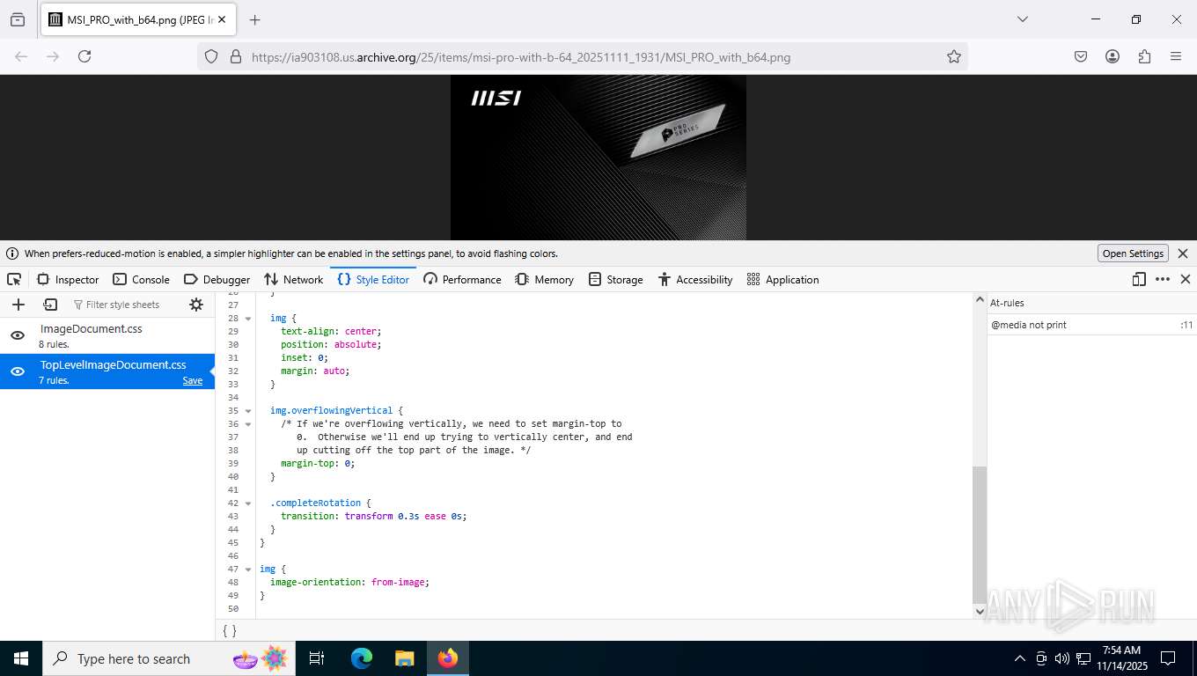Click the code editor scroll-down arrow
Viewport: 1197px width, 676px height.
coord(980,611)
